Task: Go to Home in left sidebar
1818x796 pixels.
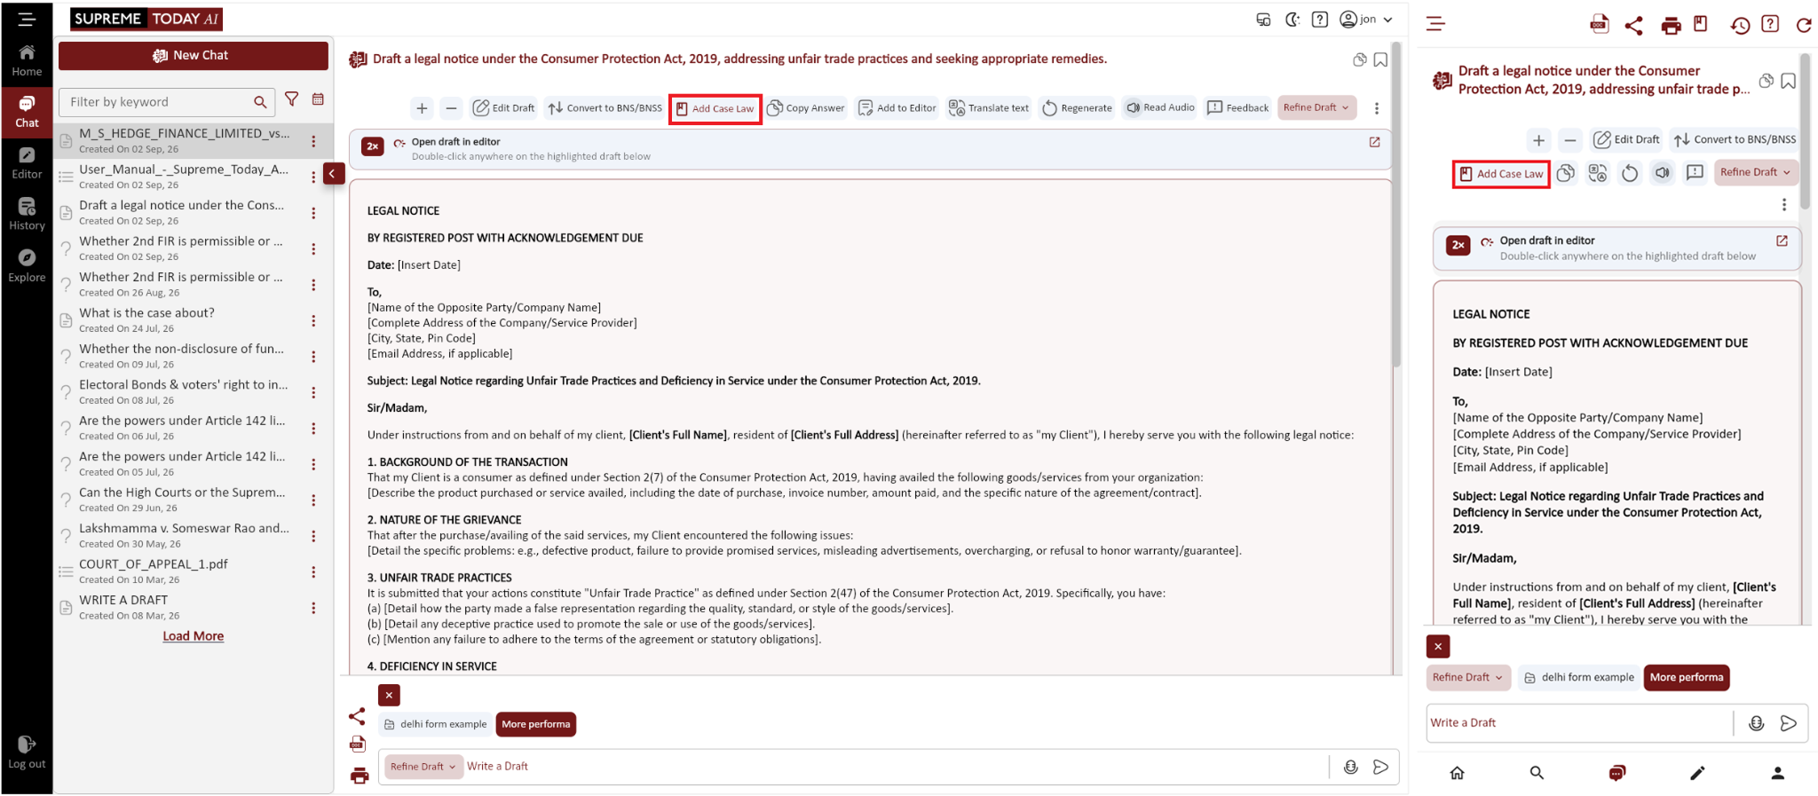Action: (27, 60)
